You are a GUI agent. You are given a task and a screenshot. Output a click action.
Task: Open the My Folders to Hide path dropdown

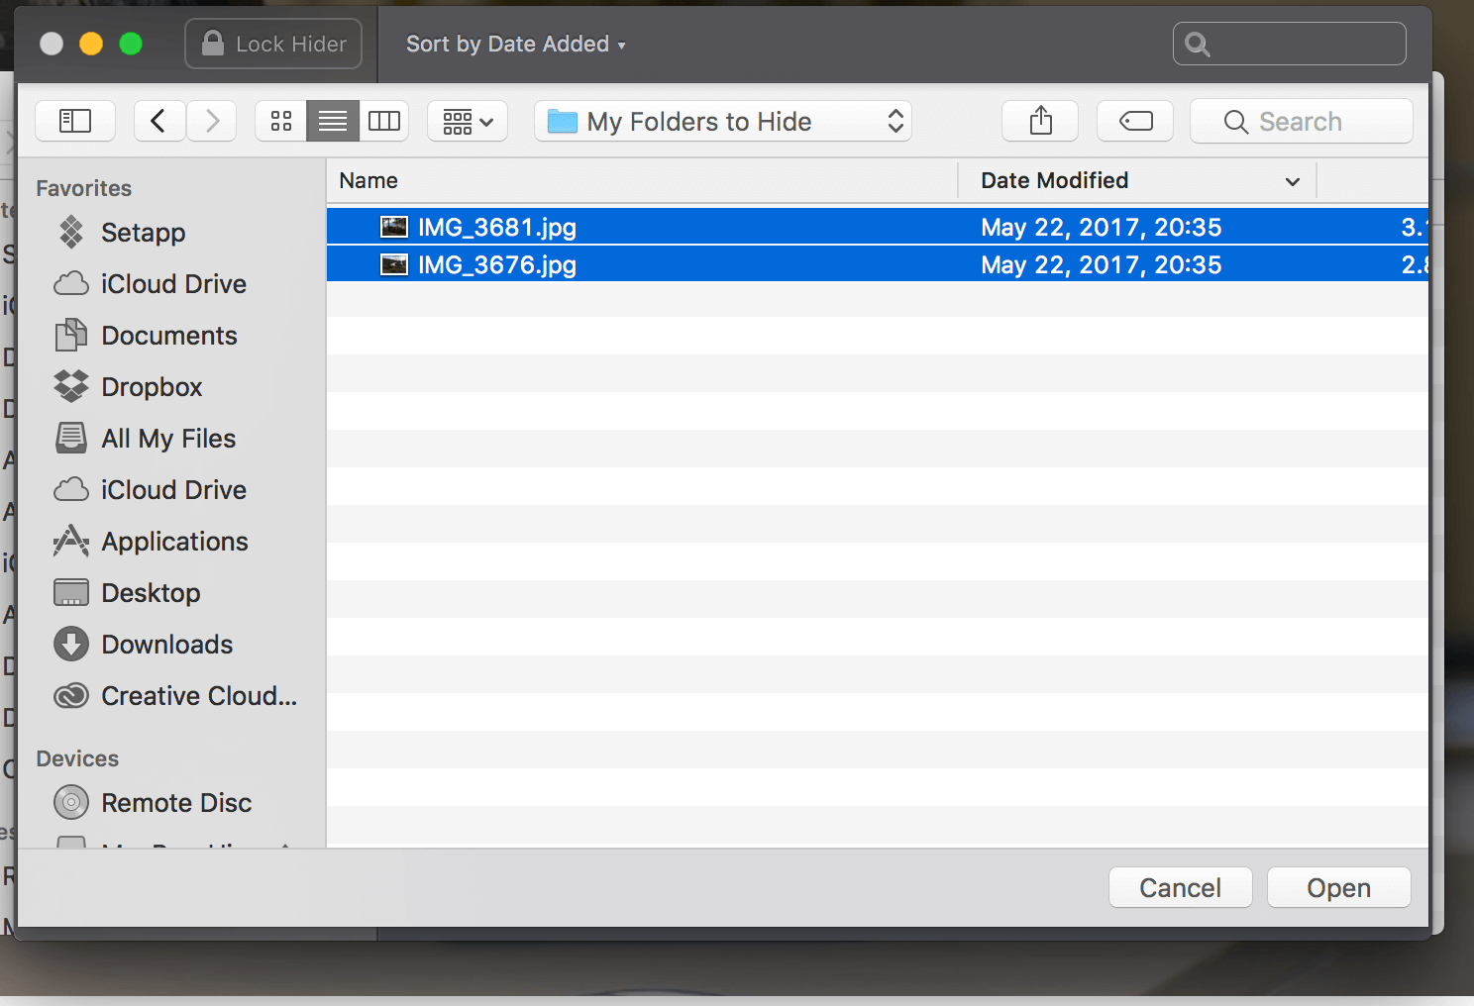click(x=723, y=121)
